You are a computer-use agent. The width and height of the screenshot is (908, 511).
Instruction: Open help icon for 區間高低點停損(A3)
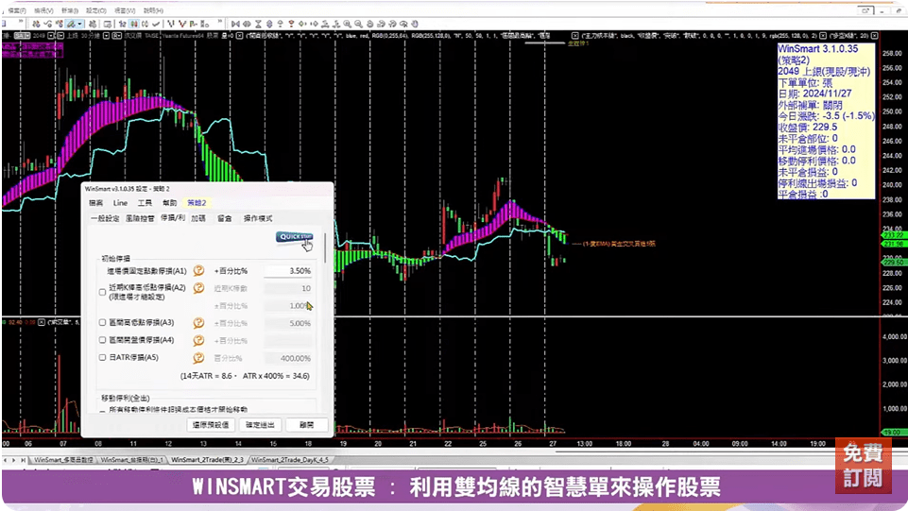tap(198, 323)
